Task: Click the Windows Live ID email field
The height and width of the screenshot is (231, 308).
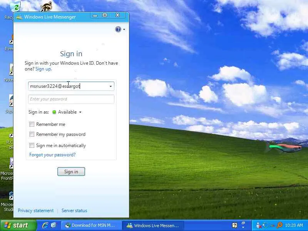Action: (71, 86)
